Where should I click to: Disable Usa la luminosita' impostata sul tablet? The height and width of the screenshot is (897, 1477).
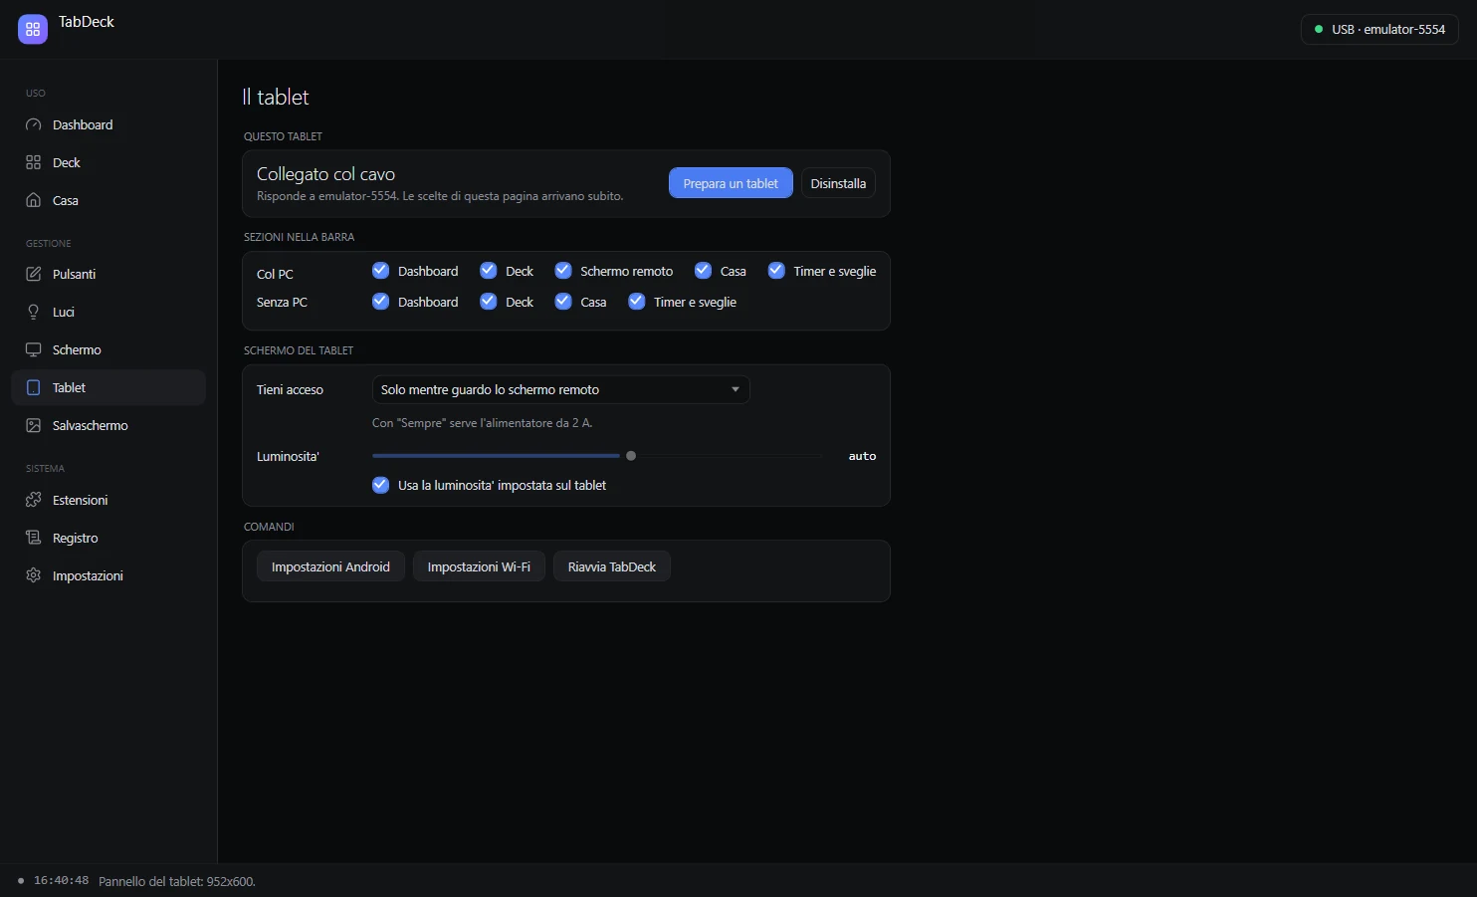pyautogui.click(x=380, y=485)
